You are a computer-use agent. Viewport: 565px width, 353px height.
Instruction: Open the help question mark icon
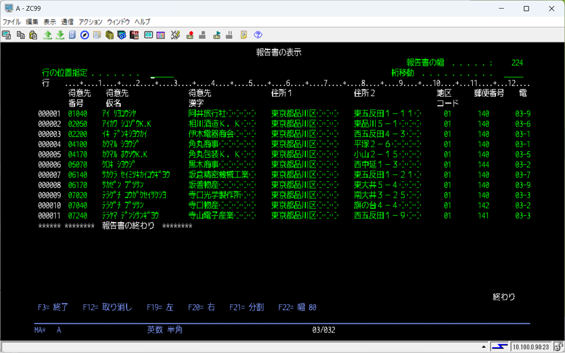tap(258, 35)
